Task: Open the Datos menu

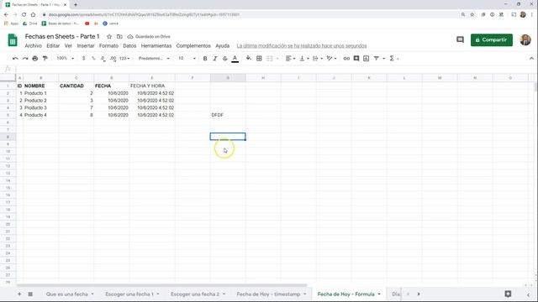Action: pos(129,46)
